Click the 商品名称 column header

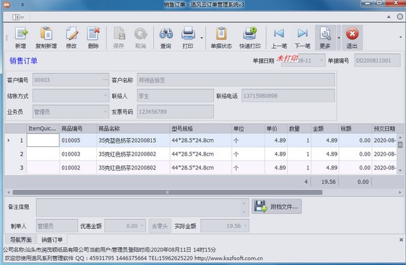coord(133,128)
